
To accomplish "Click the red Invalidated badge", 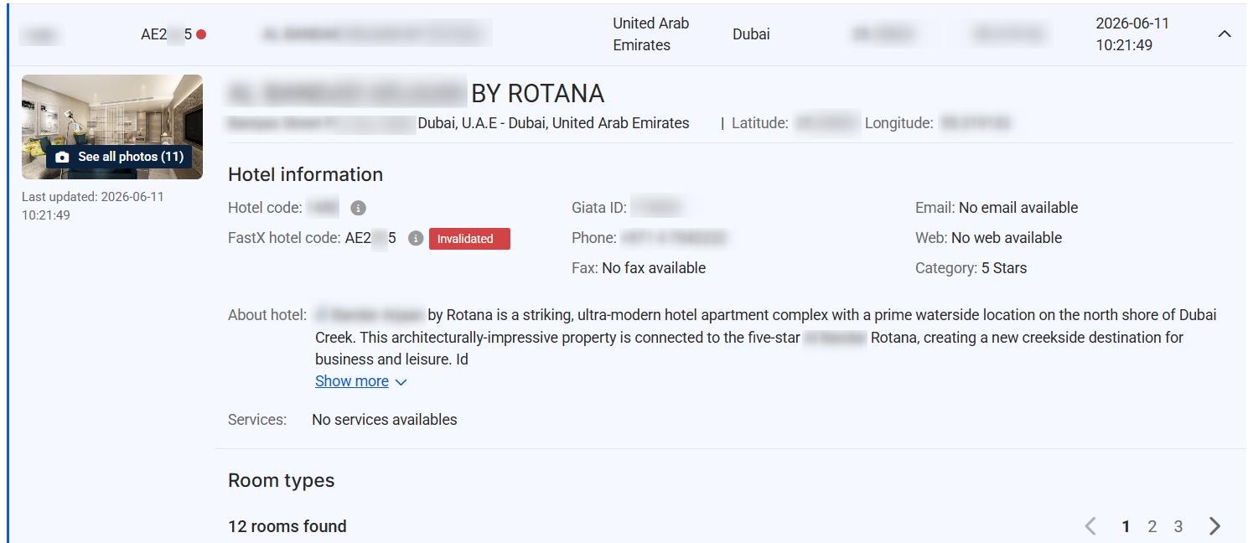I will click(x=469, y=239).
